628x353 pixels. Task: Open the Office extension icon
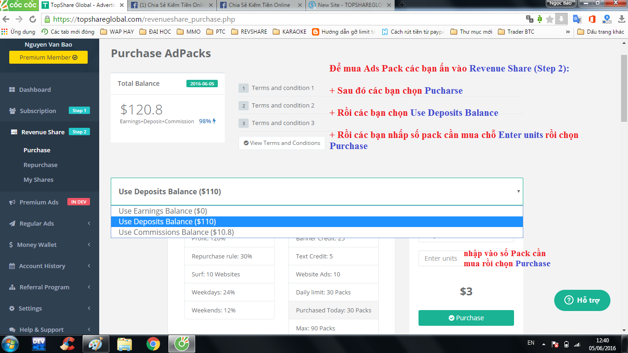pos(592,19)
